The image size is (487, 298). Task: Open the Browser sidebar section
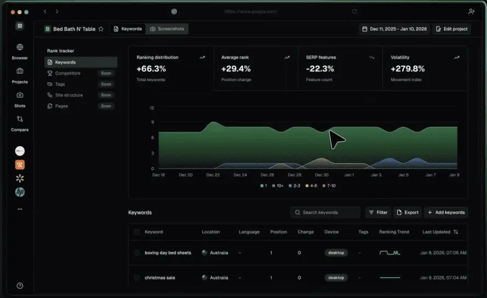point(20,51)
